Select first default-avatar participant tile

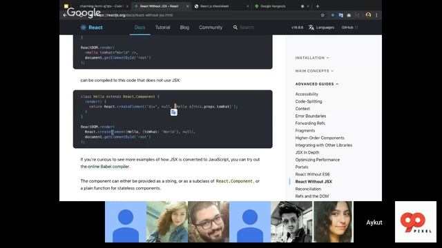tap(126, 222)
